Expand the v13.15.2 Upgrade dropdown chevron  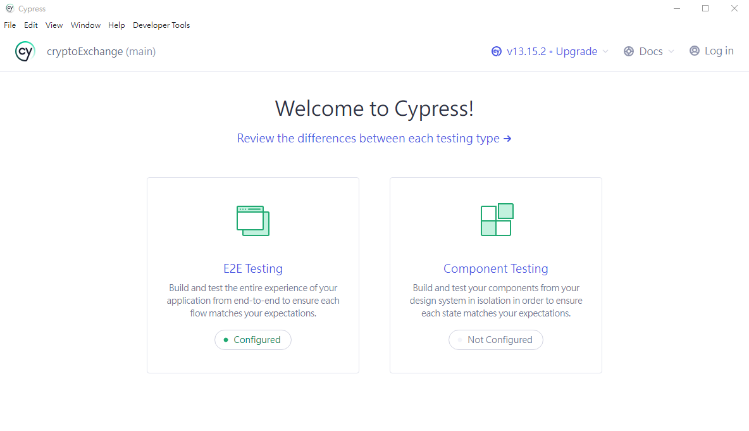(x=605, y=52)
